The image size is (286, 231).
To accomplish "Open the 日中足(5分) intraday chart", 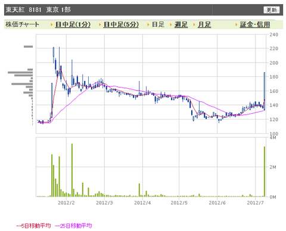I will click(121, 24).
